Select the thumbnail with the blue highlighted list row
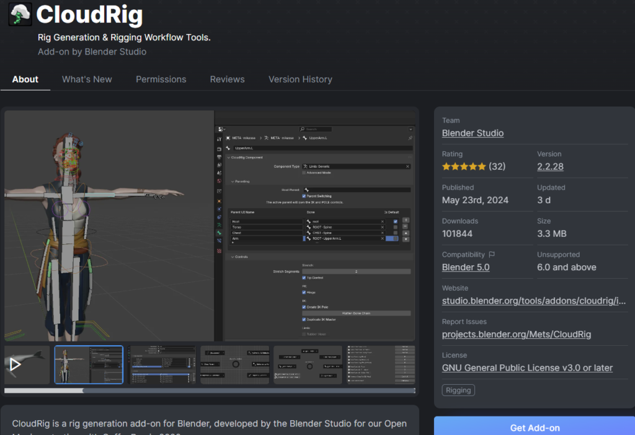Viewport: 635px width, 435px height. pyautogui.click(x=162, y=364)
